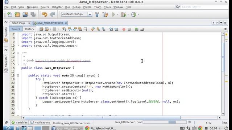Open Run Project dropdown arrow
Image resolution: width=232 pixels, height=130 pixels.
tap(117, 14)
